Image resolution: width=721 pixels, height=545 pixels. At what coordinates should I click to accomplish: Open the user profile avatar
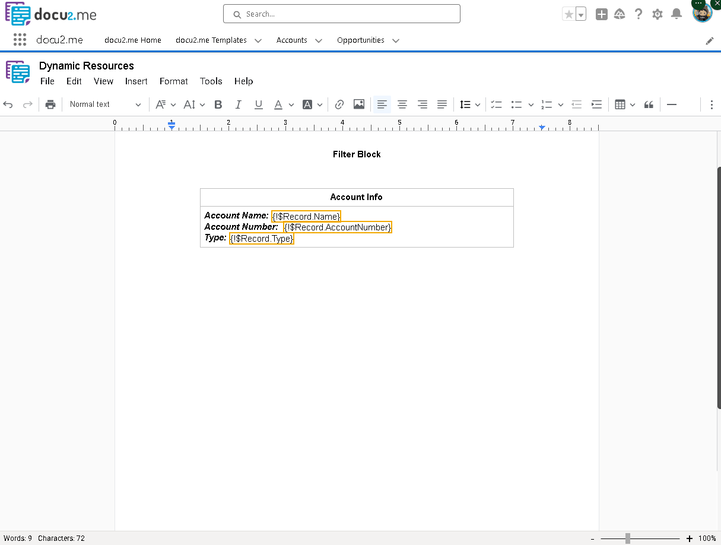click(x=703, y=13)
